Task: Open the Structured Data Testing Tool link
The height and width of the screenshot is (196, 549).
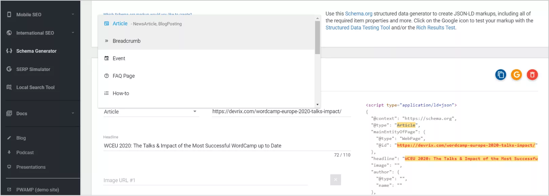Action: 358,28
